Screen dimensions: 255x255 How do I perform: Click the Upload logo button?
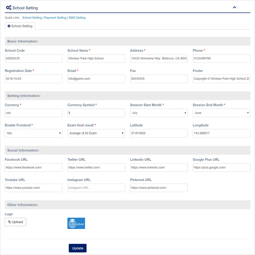point(16,222)
